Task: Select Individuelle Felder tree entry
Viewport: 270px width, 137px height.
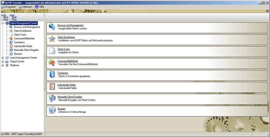Action: click(23, 46)
